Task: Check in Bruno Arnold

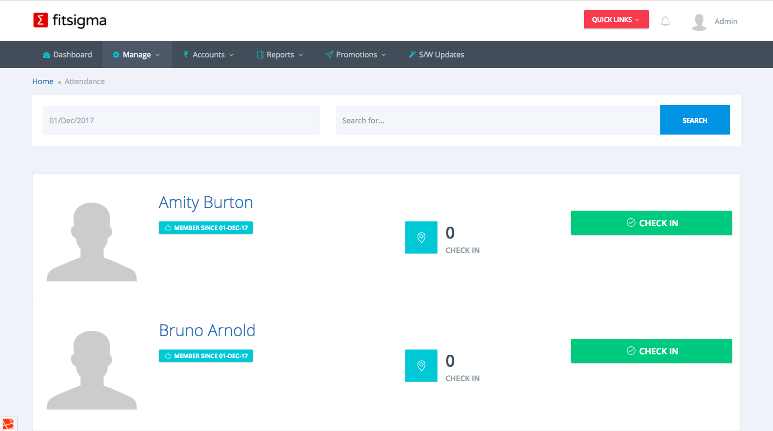Action: (x=651, y=351)
